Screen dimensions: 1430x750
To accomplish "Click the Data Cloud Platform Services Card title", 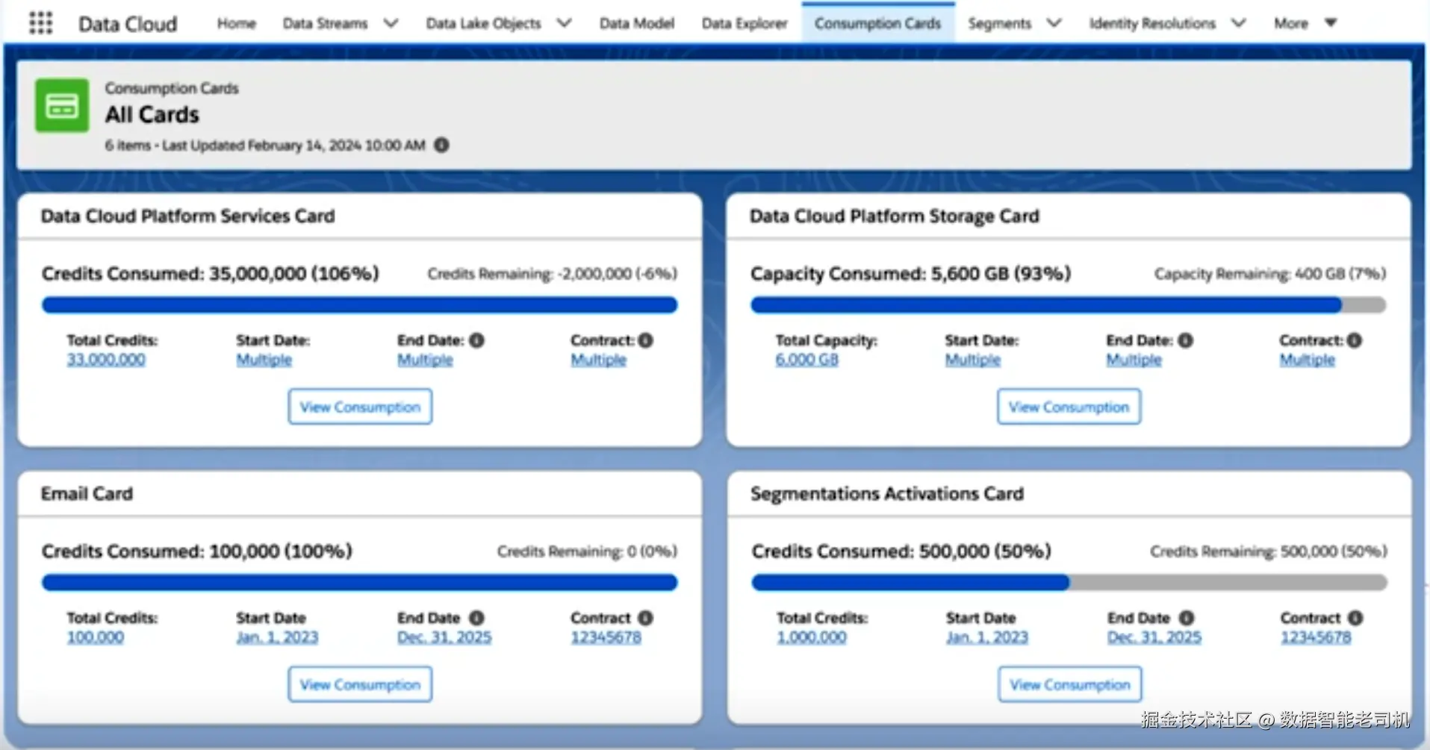I will (188, 216).
